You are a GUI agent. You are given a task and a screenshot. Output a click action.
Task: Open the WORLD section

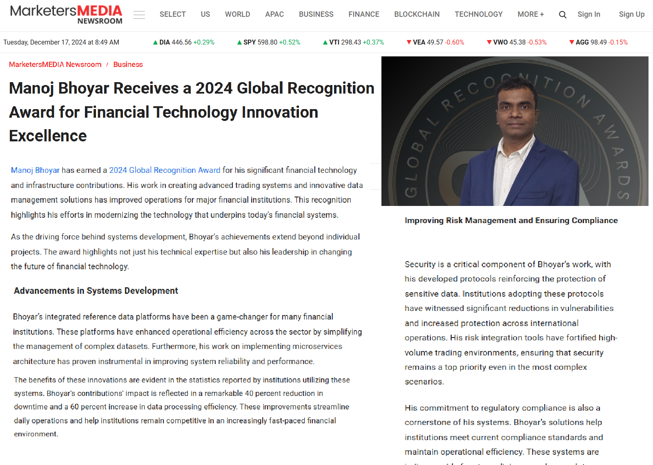click(237, 14)
